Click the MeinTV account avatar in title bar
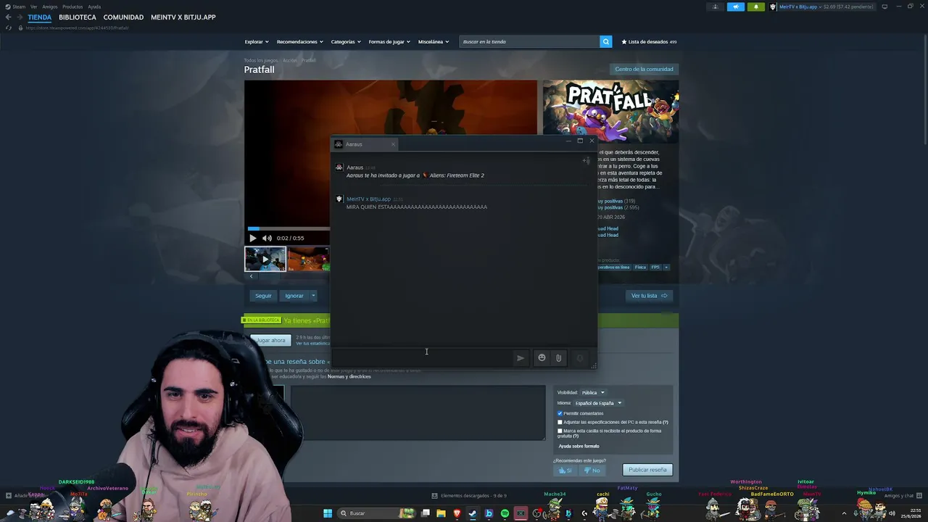The image size is (928, 522). click(x=774, y=7)
